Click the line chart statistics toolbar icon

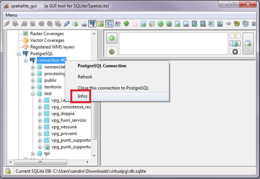pyautogui.click(x=118, y=24)
